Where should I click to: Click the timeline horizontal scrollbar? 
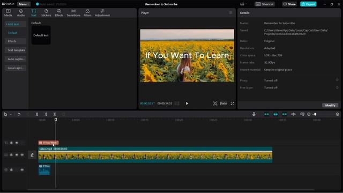(x=171, y=189)
